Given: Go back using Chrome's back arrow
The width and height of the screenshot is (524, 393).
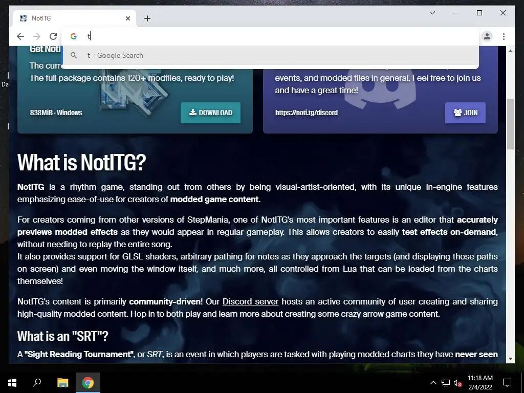Looking at the screenshot, I should pos(20,36).
